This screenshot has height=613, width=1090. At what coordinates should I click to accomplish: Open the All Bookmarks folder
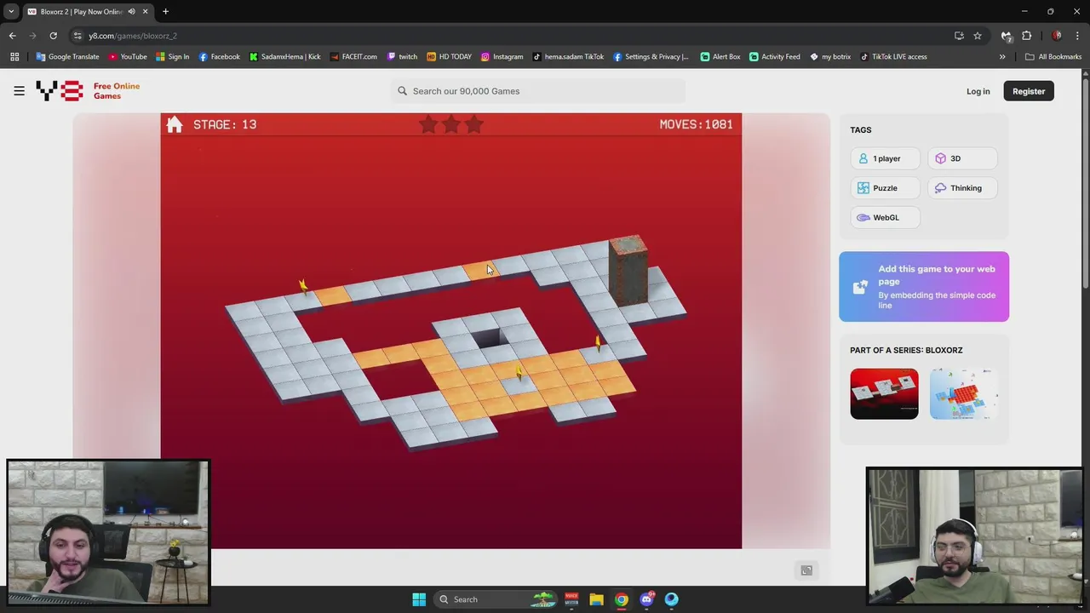pos(1053,57)
